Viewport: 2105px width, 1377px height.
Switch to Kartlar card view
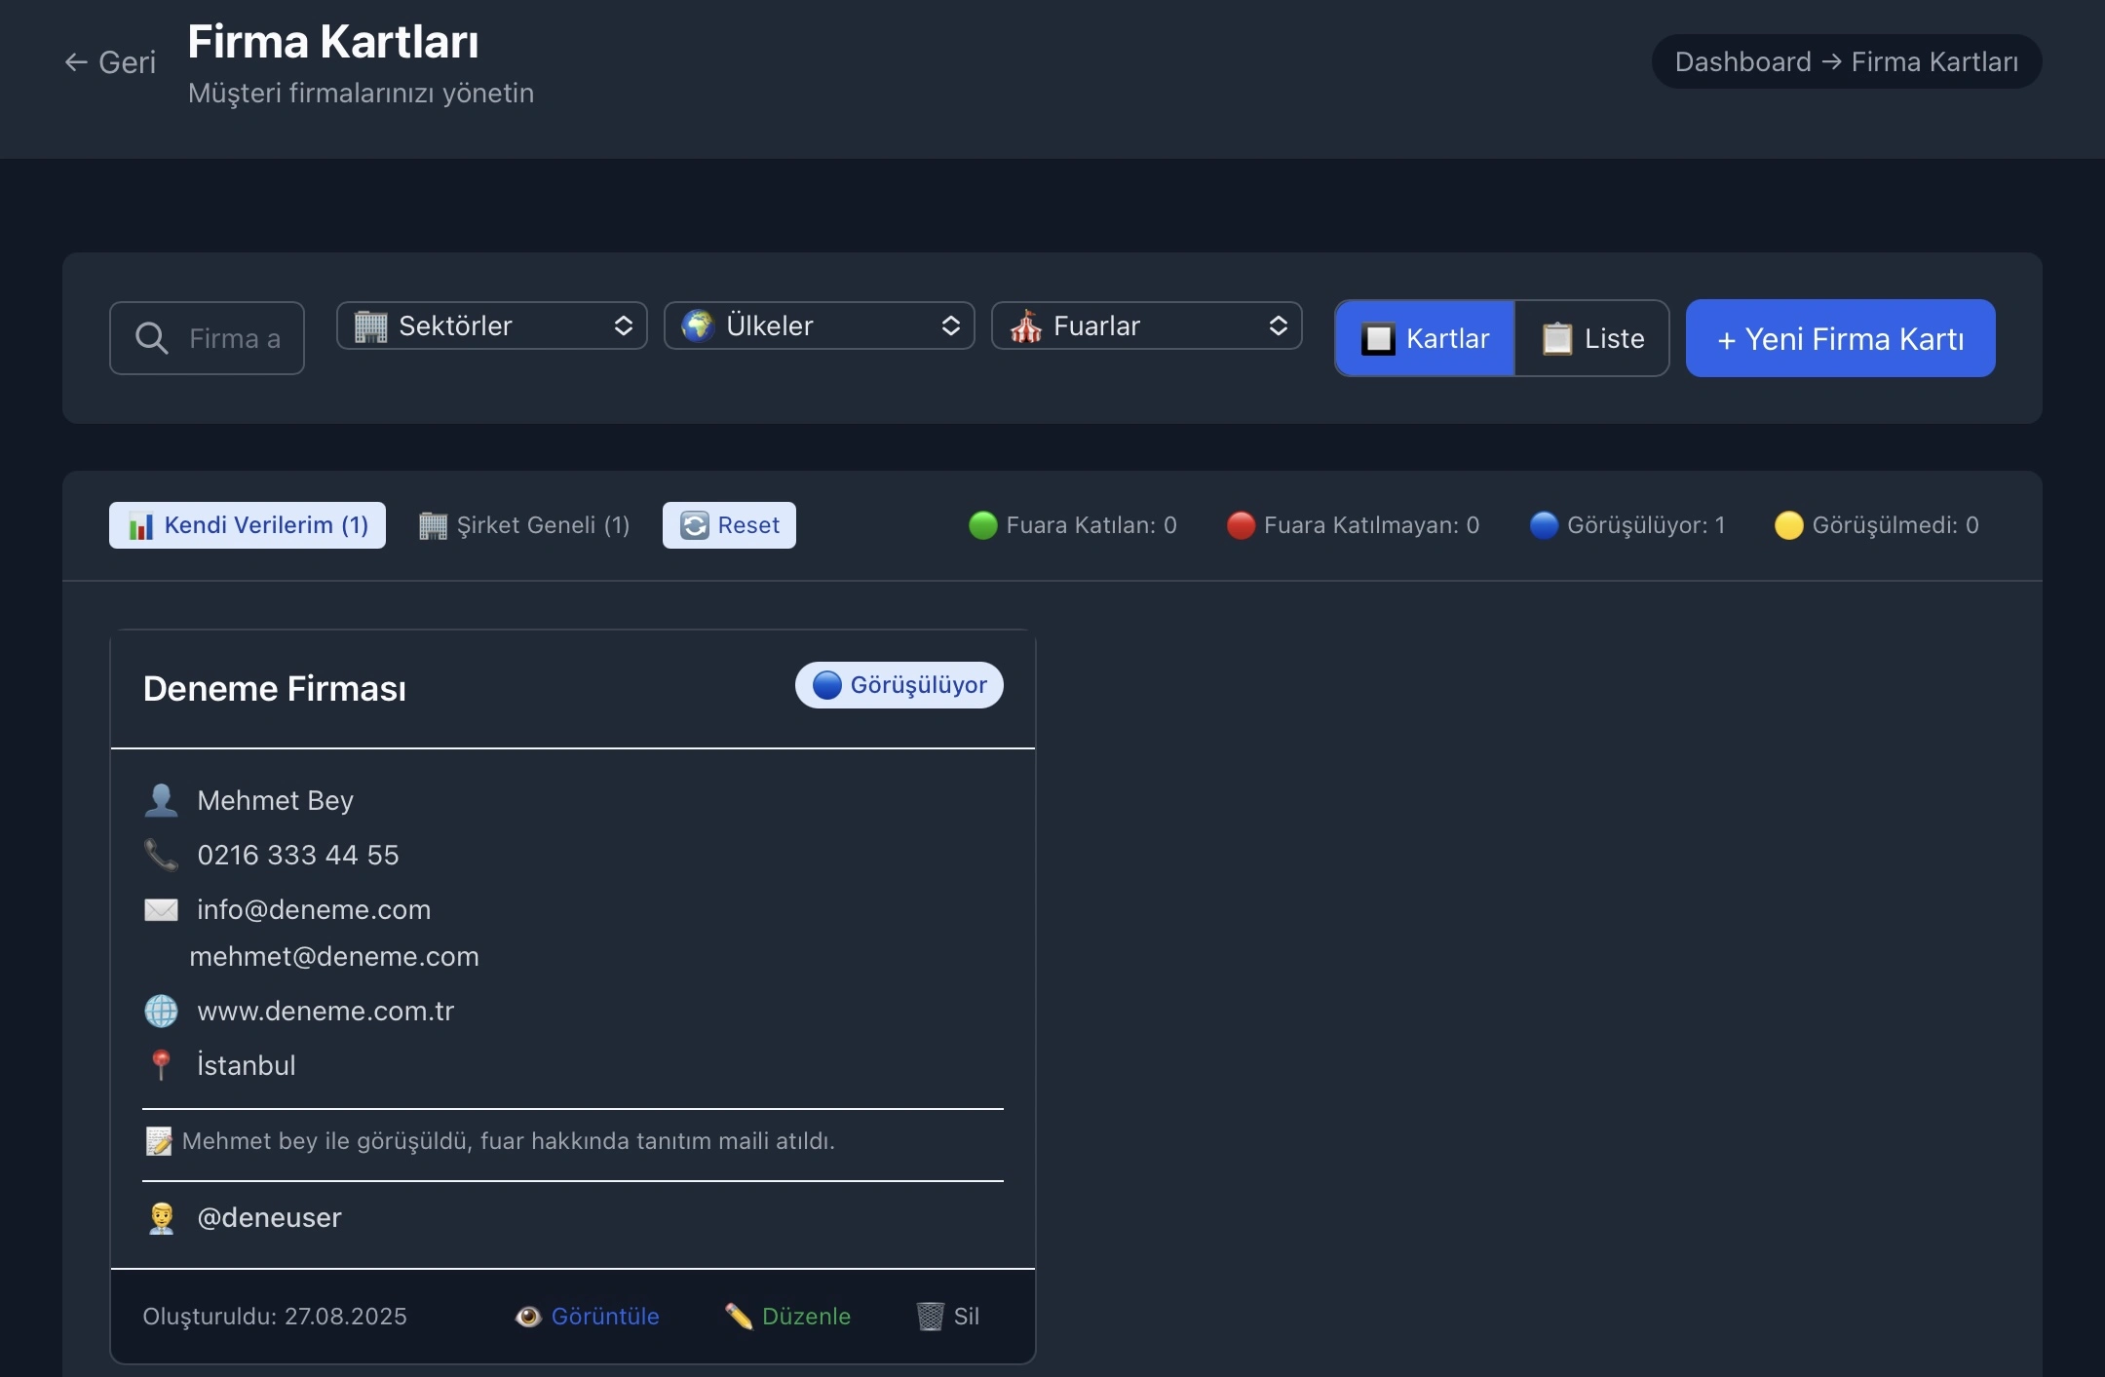coord(1425,338)
